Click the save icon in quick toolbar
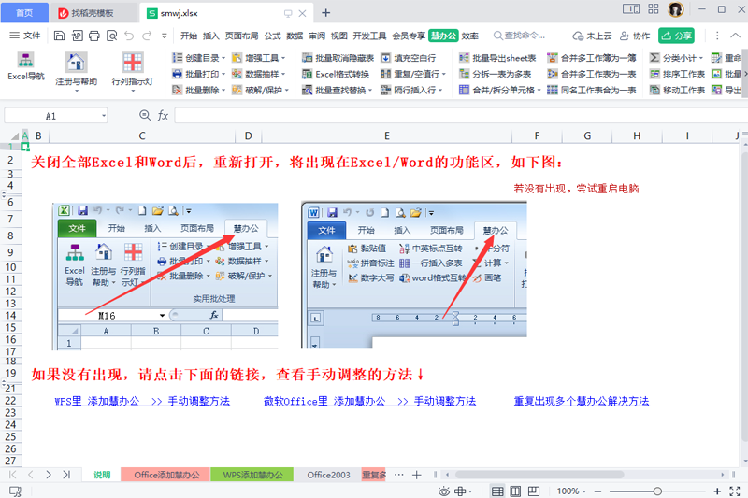The image size is (748, 498). tap(60, 36)
